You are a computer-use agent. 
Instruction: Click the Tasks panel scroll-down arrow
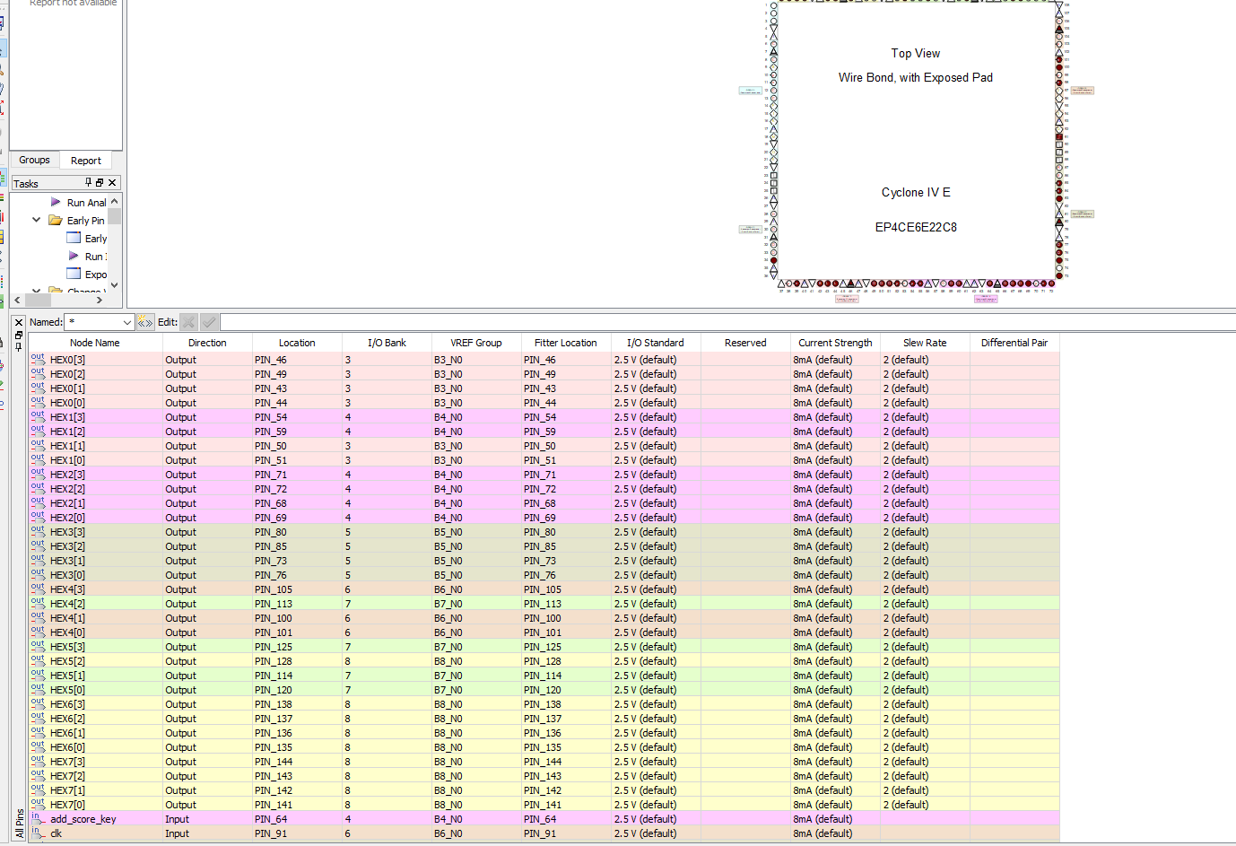114,285
